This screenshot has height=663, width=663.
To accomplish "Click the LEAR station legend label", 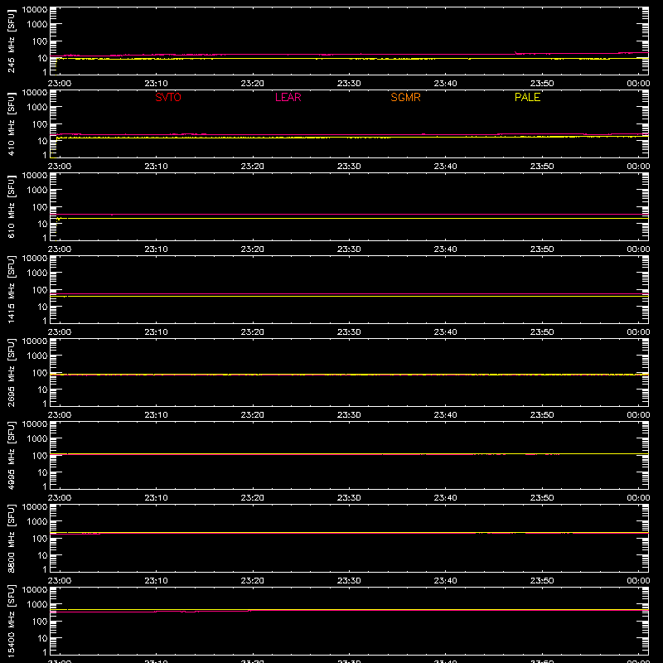I will [x=288, y=97].
